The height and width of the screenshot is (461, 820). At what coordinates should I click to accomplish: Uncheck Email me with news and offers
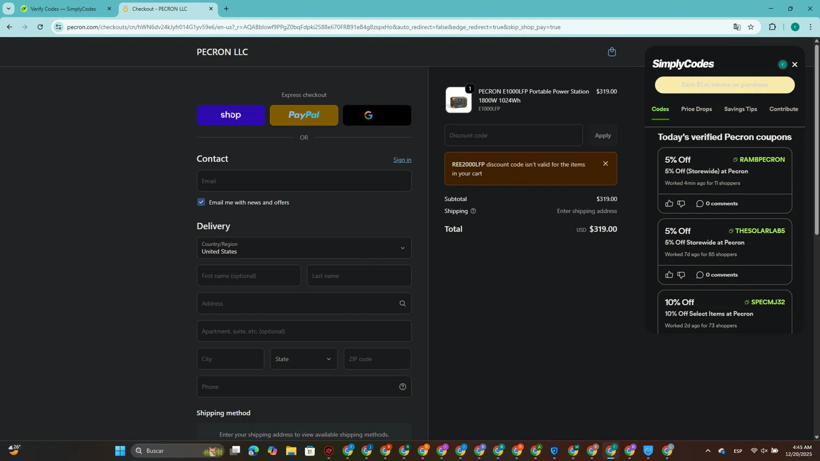201,202
